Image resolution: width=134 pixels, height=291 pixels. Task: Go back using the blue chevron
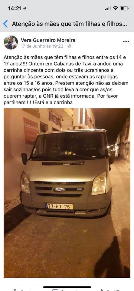click(5, 24)
